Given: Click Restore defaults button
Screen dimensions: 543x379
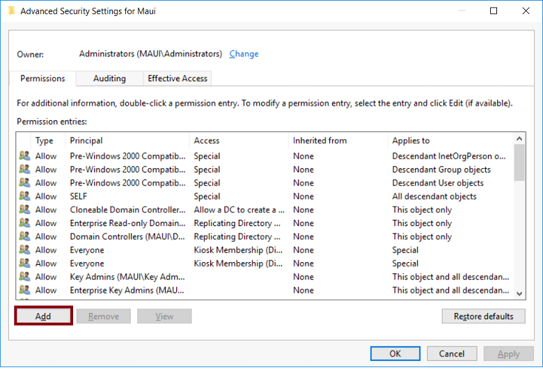Looking at the screenshot, I should pyautogui.click(x=483, y=316).
